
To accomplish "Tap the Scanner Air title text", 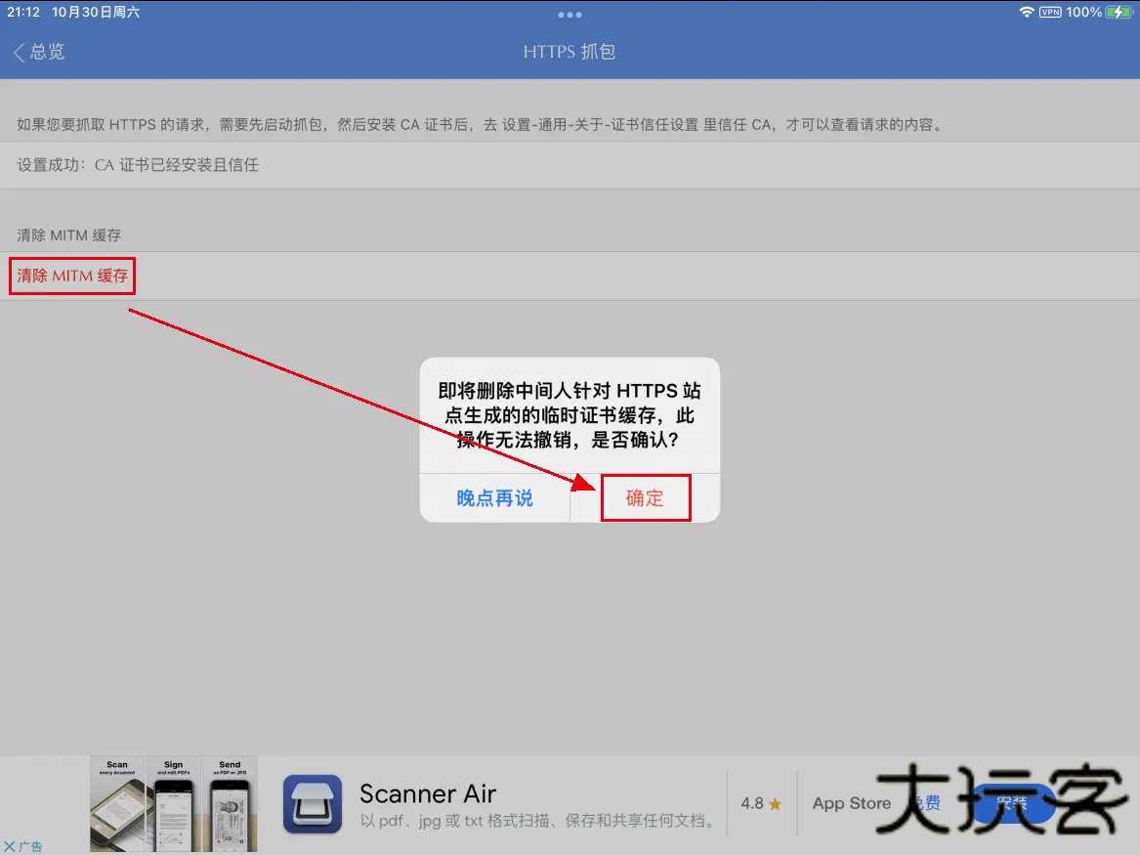I will 428,793.
